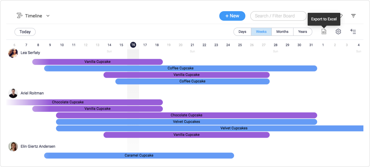Select the Years view
370x167 pixels.
click(x=302, y=32)
